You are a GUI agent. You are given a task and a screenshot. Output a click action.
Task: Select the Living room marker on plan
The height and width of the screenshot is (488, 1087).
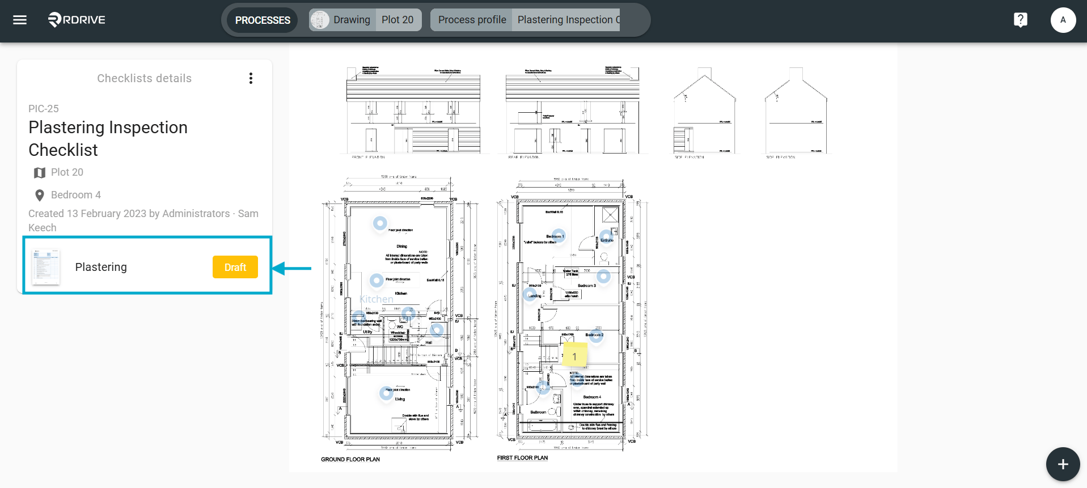point(386,392)
